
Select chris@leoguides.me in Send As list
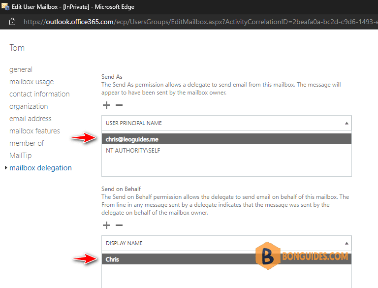[226, 139]
